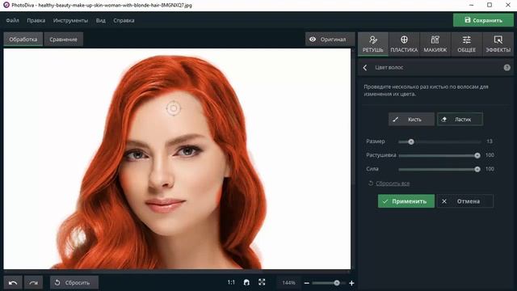This screenshot has width=517, height=291.
Task: Click the redo arrow icon
Action: coord(33,283)
